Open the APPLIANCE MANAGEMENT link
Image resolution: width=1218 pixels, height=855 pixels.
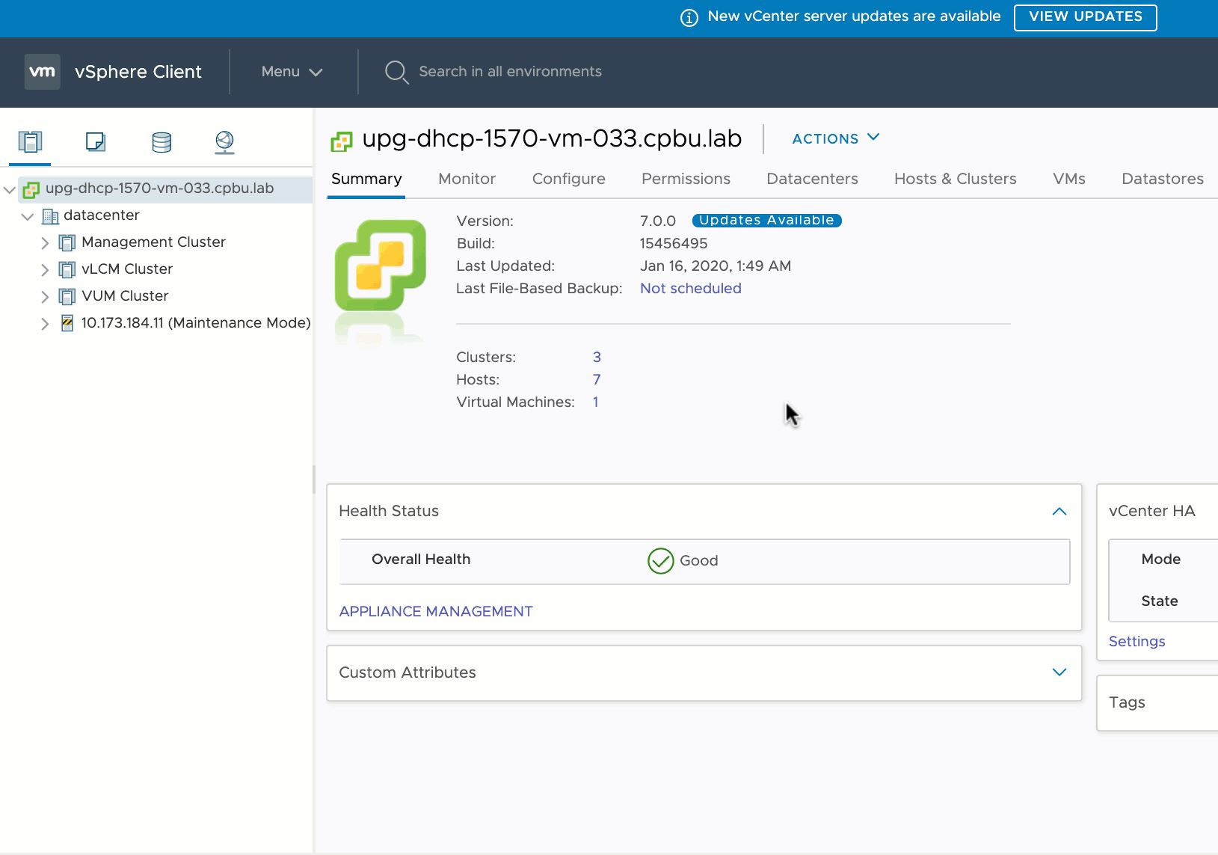[436, 611]
